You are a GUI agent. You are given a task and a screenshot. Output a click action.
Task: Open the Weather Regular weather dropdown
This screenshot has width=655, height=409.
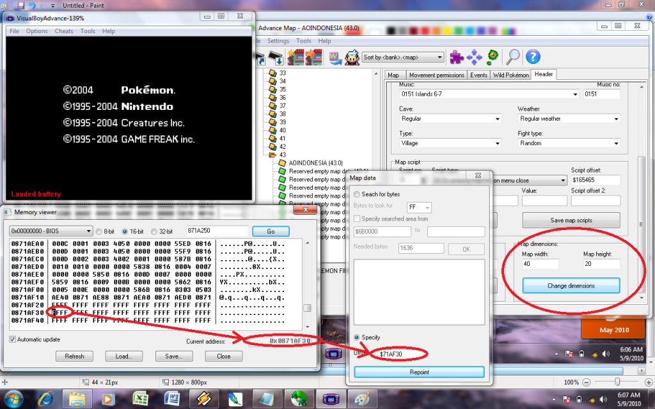(569, 118)
